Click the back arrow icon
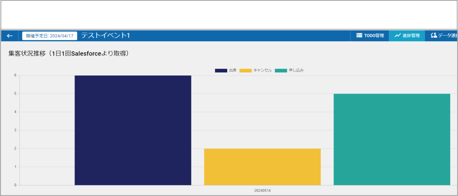Screen dimensions: 458x196 10,36
